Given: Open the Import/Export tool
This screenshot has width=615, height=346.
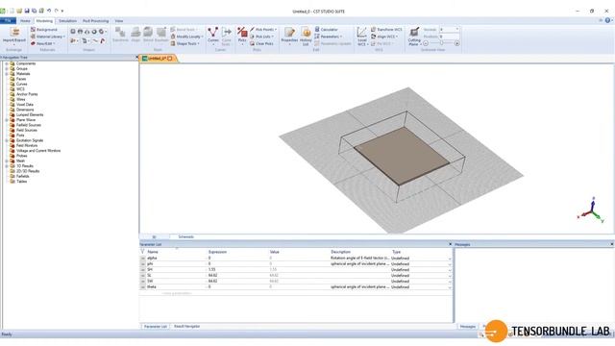Looking at the screenshot, I should [x=14, y=36].
